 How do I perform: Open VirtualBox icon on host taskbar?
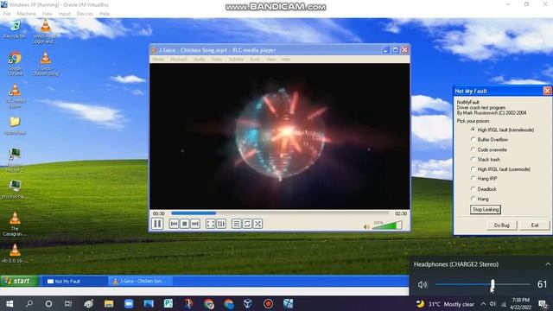(x=248, y=303)
